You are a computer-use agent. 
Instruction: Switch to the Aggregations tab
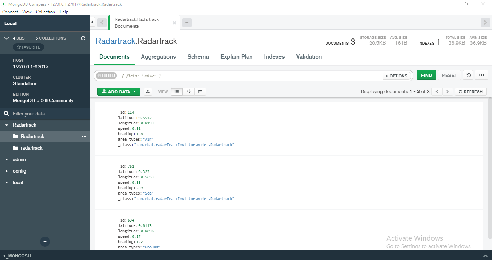(158, 57)
